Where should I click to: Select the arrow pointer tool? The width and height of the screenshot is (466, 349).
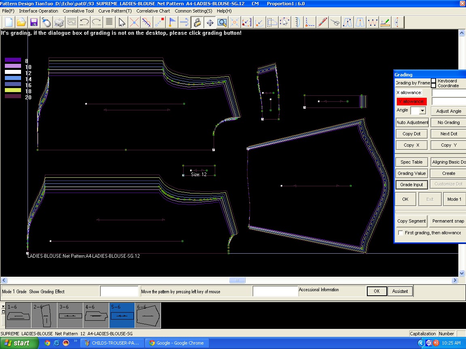[122, 22]
